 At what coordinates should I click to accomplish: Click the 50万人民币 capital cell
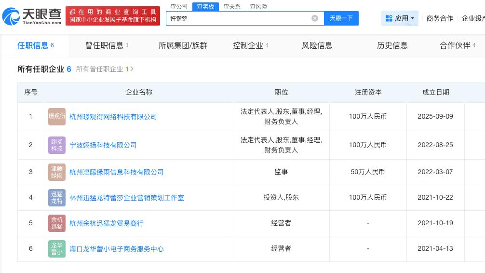(x=368, y=172)
